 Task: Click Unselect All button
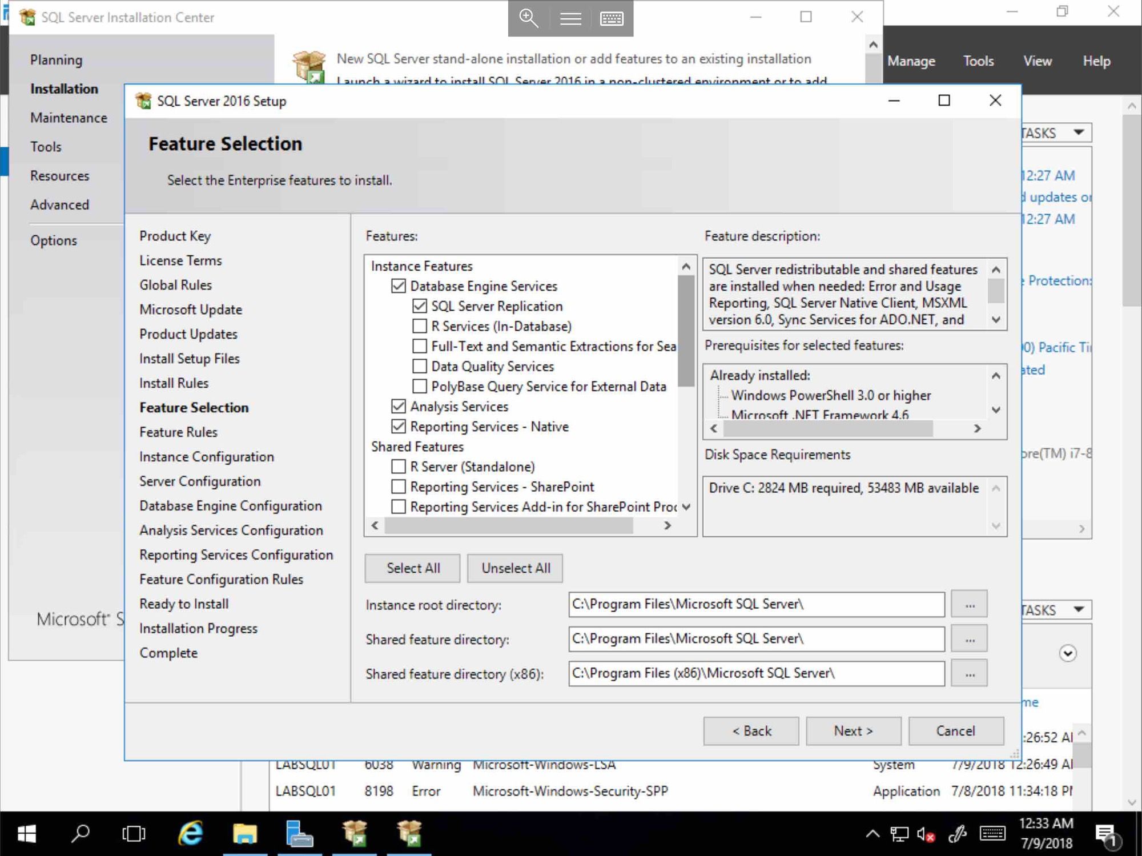(x=515, y=568)
